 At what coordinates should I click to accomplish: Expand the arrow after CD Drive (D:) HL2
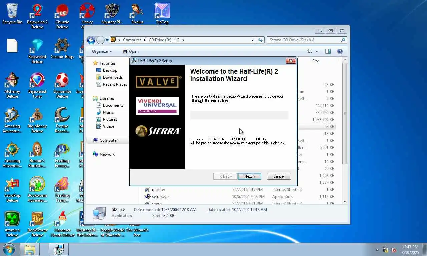[183, 40]
